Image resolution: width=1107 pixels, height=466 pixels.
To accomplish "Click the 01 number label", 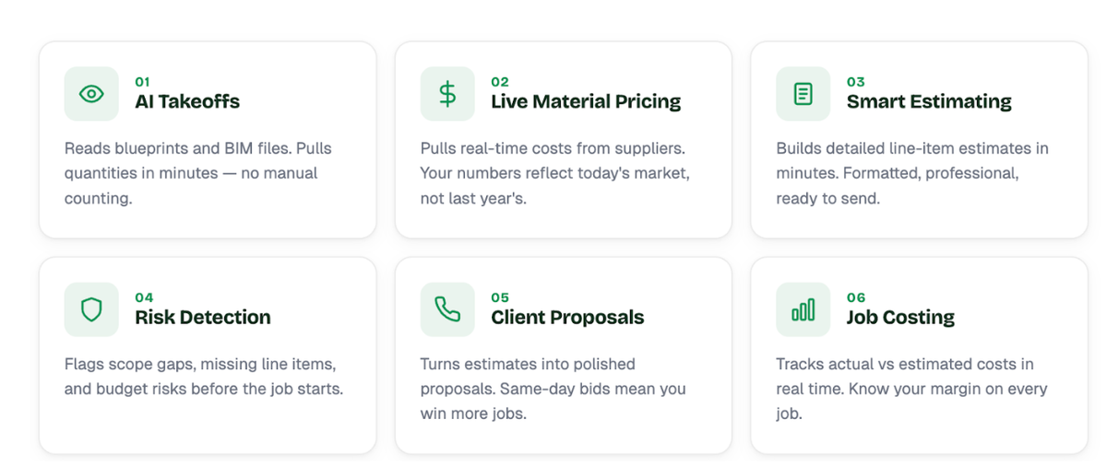I will (142, 82).
